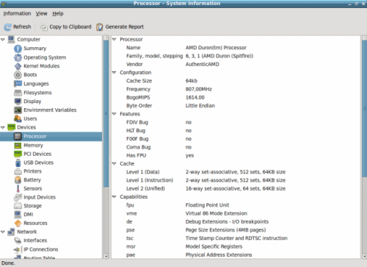The image size is (367, 267).
Task: Click Copy to Clipboard label
Action: pyautogui.click(x=70, y=26)
